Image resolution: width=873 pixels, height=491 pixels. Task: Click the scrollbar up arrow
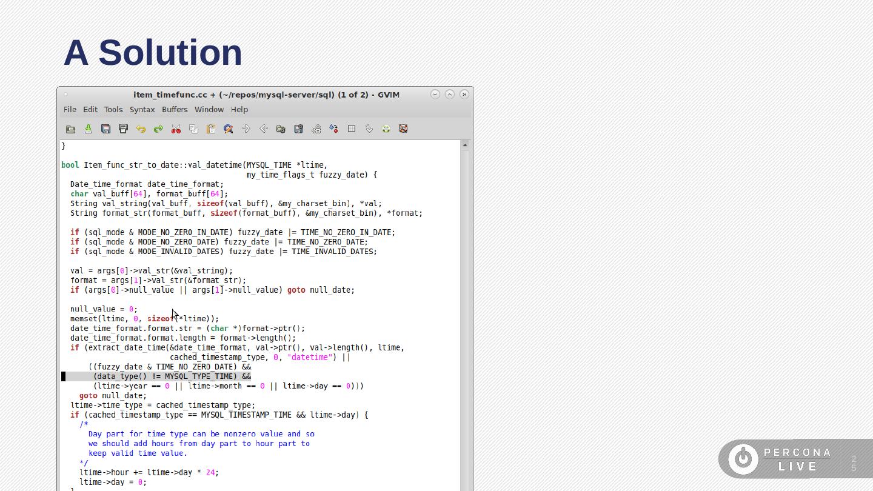click(465, 145)
